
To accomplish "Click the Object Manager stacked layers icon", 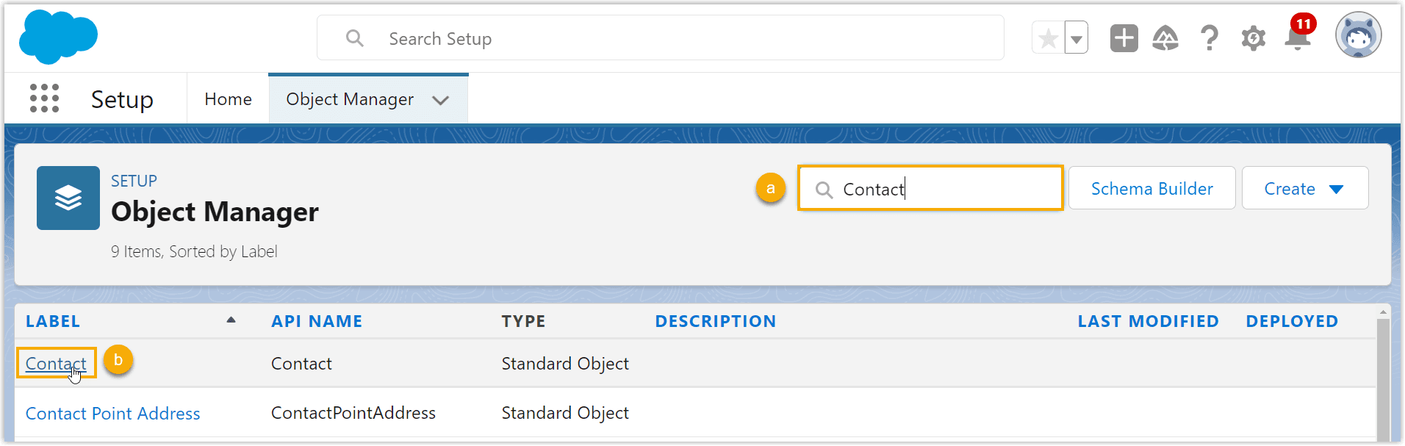I will (x=68, y=198).
